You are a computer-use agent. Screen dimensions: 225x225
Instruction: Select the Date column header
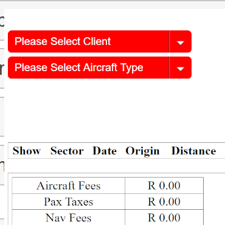[105, 151]
